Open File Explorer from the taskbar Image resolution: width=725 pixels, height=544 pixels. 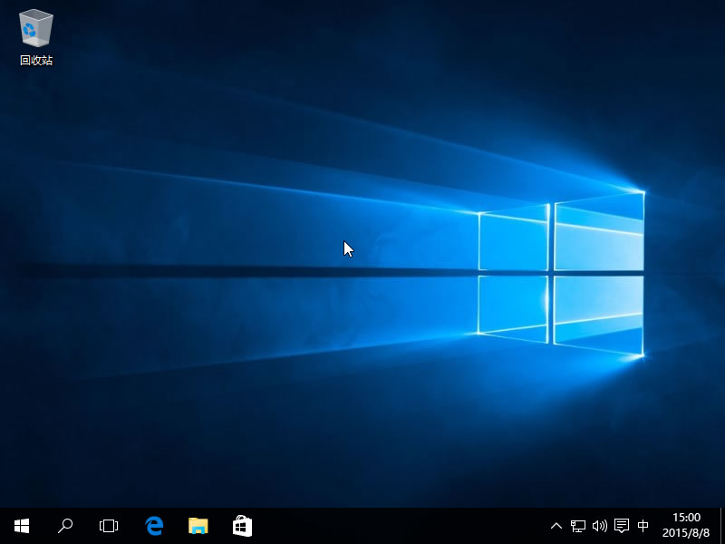(x=198, y=526)
